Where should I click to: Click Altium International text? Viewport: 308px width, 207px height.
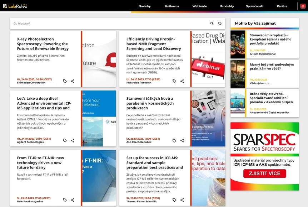point(263,54)
